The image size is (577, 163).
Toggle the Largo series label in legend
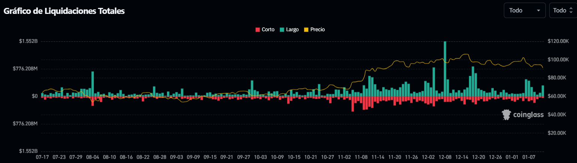pyautogui.click(x=292, y=30)
